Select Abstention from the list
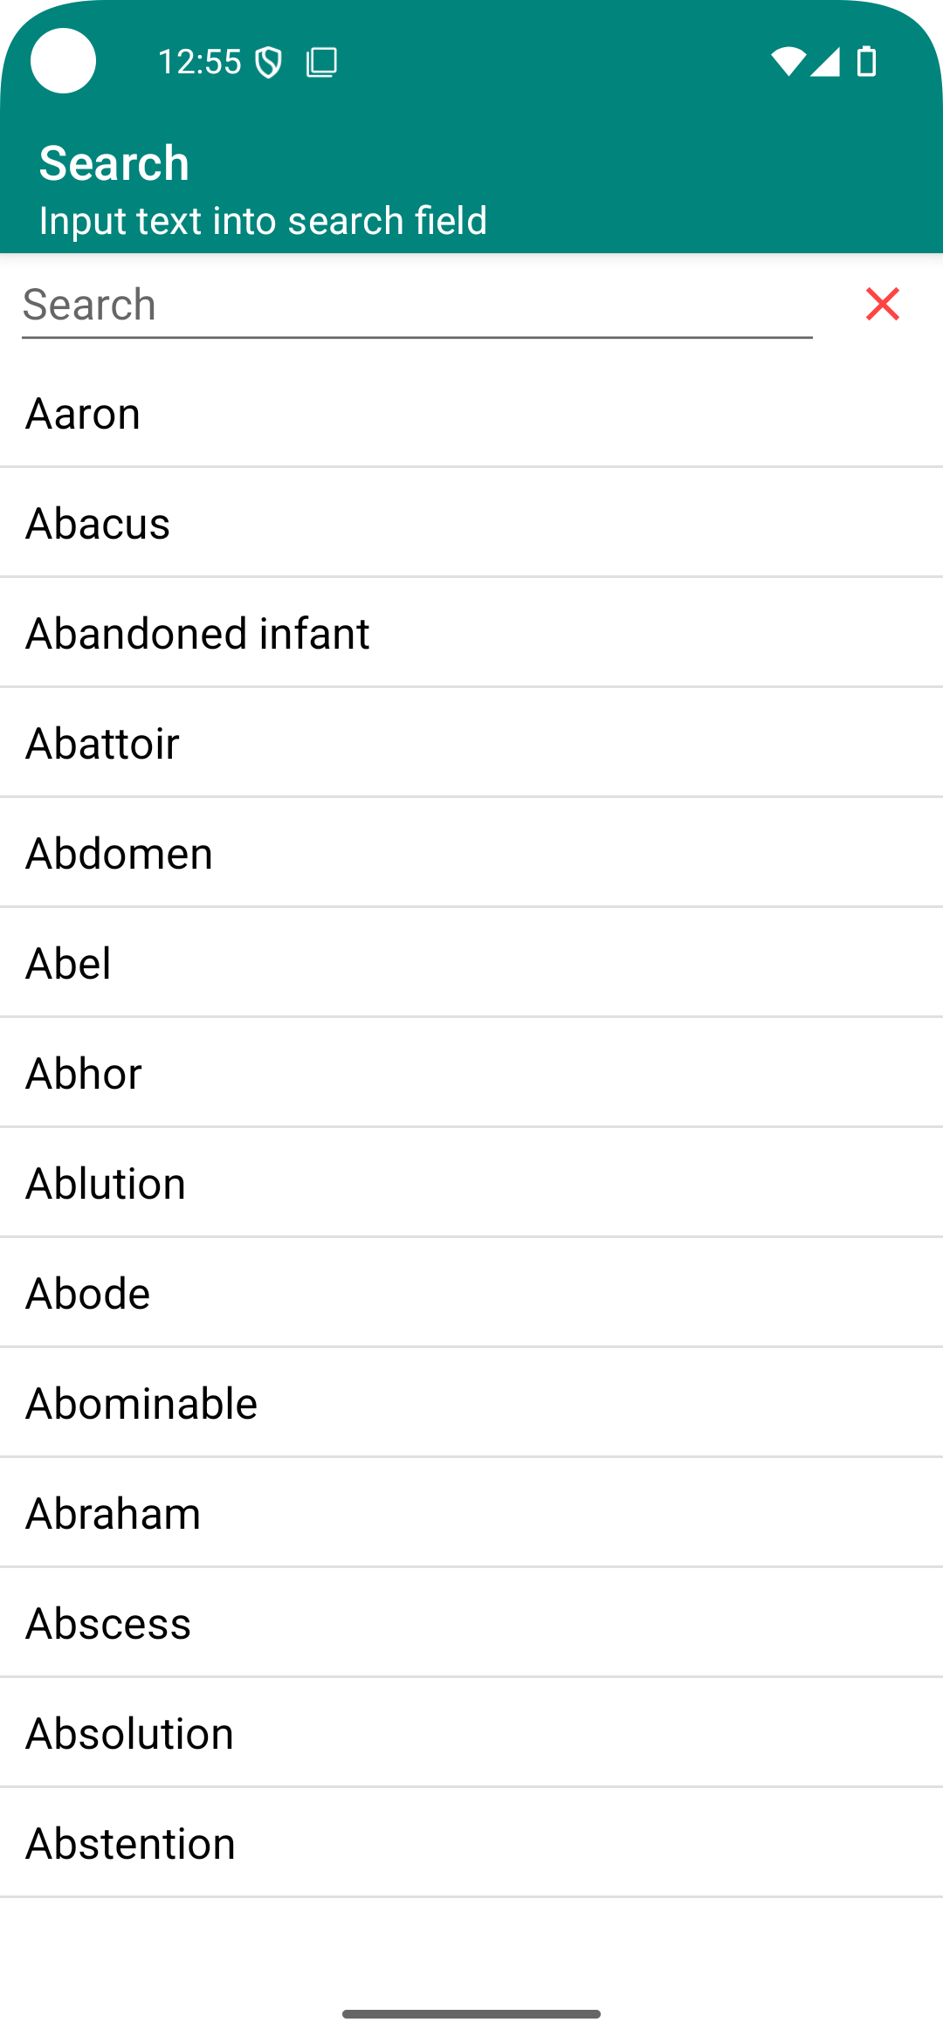The width and height of the screenshot is (943, 2043). [x=471, y=1843]
